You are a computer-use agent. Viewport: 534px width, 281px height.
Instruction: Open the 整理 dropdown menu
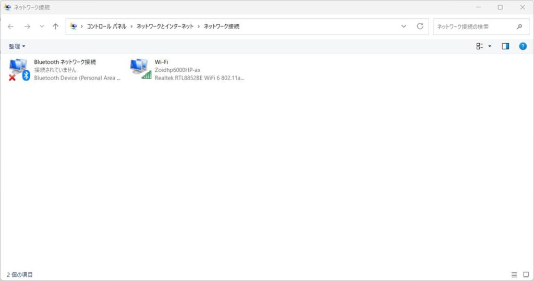coord(17,46)
